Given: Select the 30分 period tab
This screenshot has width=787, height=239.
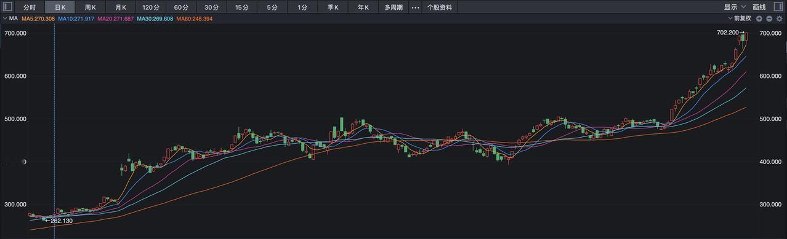Looking at the screenshot, I should (211, 7).
